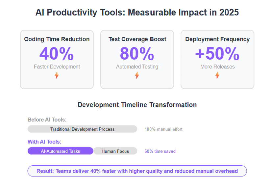This screenshot has width=274, height=192.
Task: Select the +50% deployment frequency figure
Action: point(217,54)
